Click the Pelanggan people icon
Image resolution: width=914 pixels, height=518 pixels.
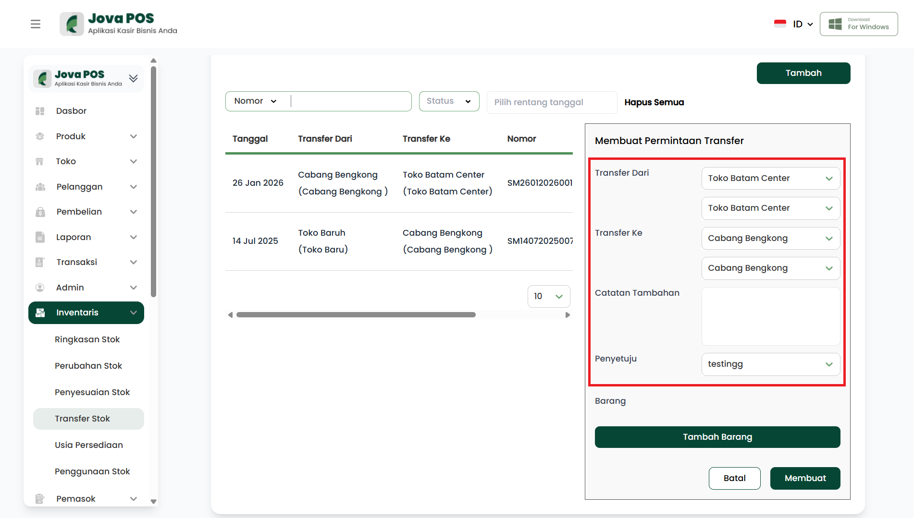point(40,187)
